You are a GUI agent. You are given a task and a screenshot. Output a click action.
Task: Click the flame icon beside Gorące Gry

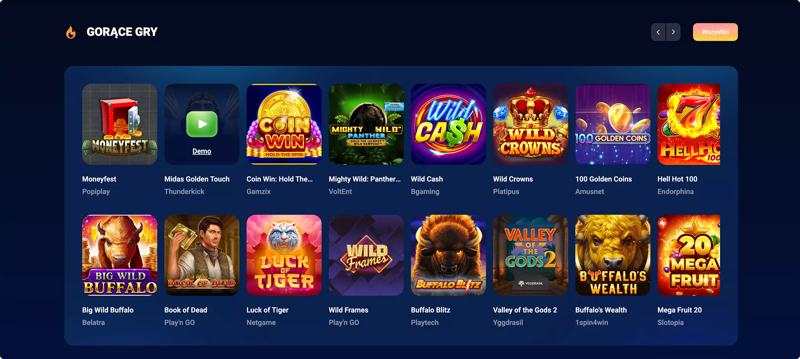(x=71, y=32)
